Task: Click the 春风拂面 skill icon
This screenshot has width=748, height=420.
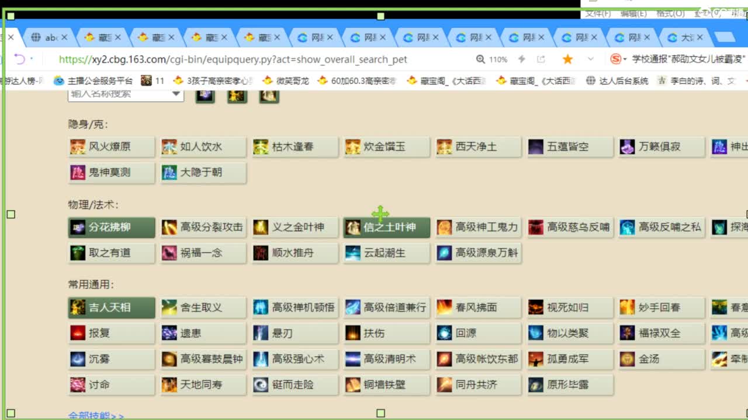Action: pyautogui.click(x=444, y=307)
